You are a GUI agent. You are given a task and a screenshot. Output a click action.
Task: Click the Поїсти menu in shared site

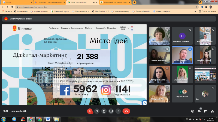[x=88, y=28]
